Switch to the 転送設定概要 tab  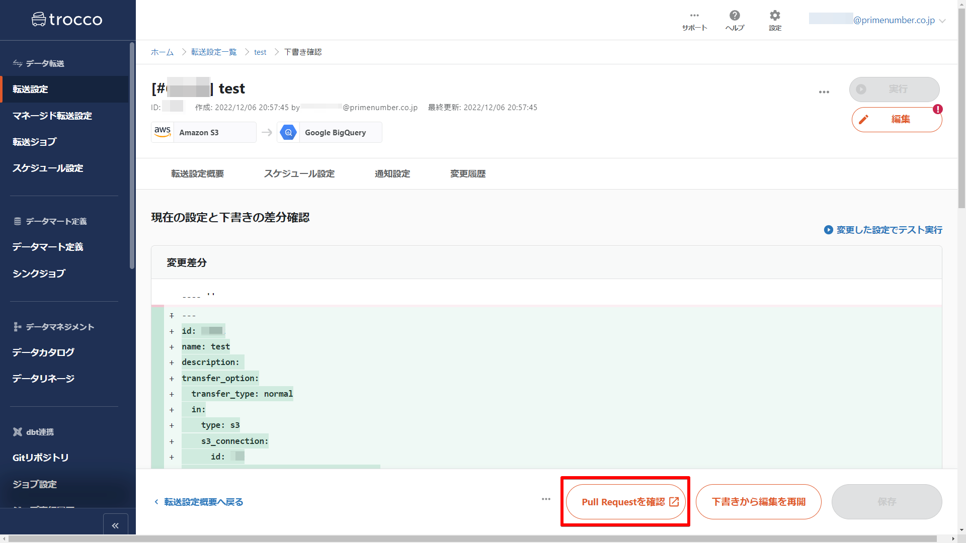[197, 174]
